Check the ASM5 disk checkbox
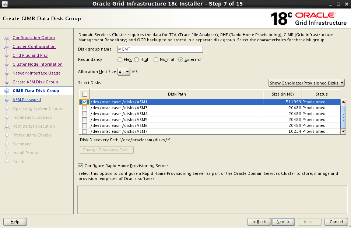 click(84, 120)
